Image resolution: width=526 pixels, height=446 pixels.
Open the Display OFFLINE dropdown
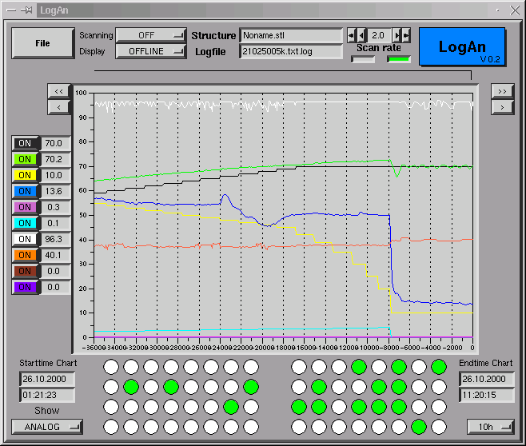pos(150,52)
